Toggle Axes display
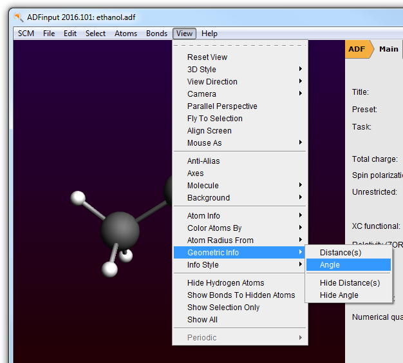Viewport: 403px width, 363px height. coord(239,173)
